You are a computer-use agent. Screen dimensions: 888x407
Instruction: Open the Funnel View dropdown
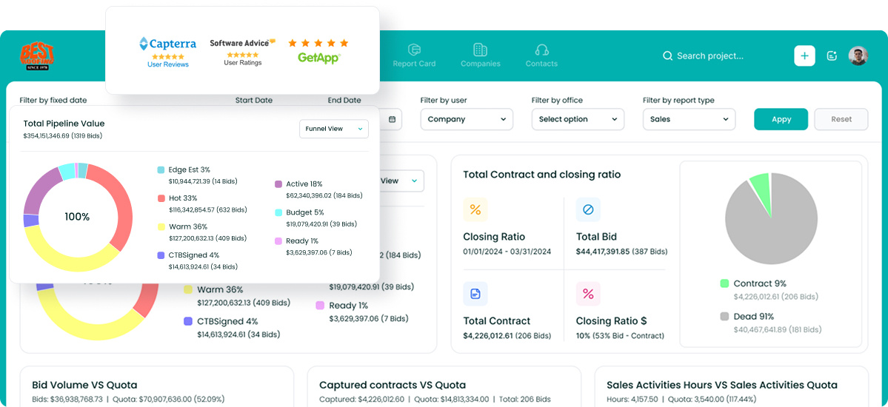333,129
